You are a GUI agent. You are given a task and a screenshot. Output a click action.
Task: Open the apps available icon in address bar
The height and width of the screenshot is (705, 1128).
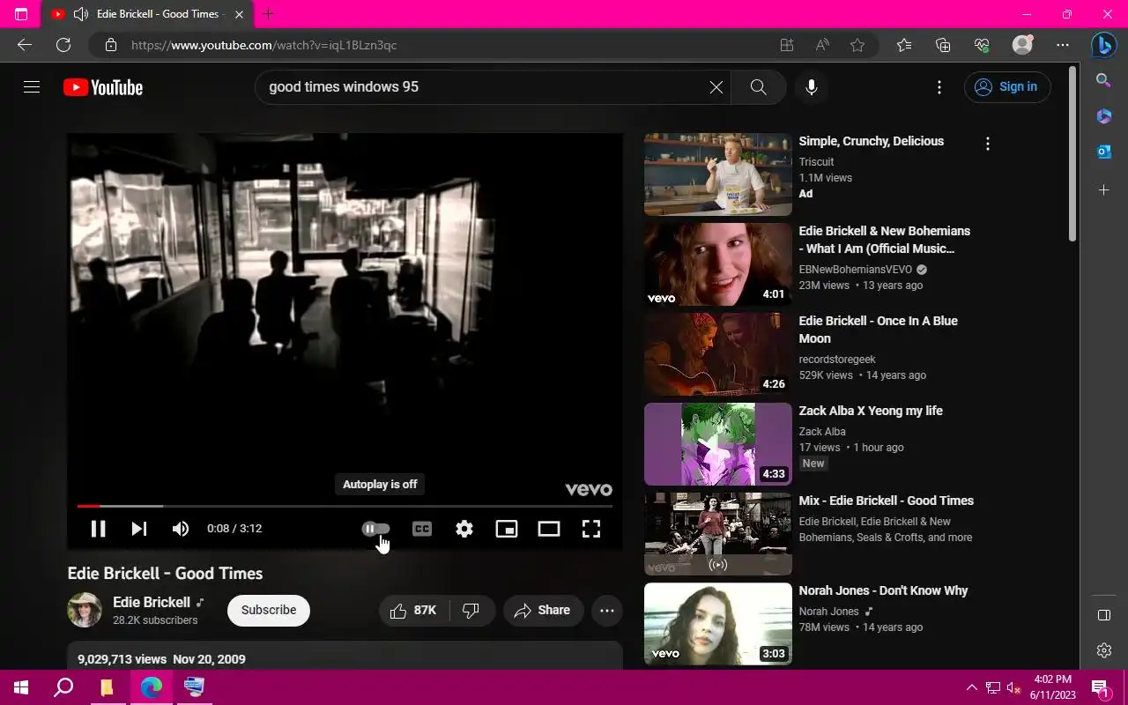(787, 45)
